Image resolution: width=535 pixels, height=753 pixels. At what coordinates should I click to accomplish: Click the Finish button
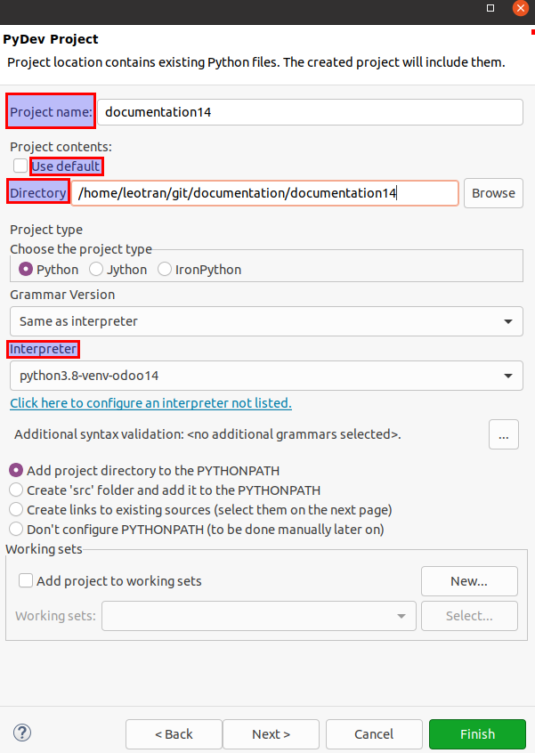pos(477,734)
